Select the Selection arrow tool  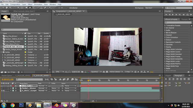coord(3,8)
